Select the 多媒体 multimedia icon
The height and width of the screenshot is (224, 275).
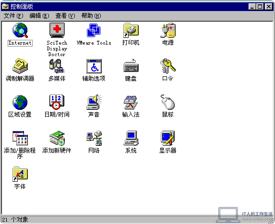point(57,66)
